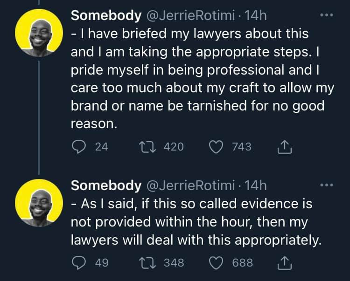Click the 688 likes count
This screenshot has width=350, height=281.
click(x=242, y=263)
